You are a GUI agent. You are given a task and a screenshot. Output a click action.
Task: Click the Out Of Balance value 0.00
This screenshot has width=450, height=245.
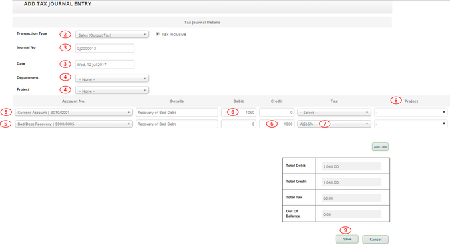351,214
